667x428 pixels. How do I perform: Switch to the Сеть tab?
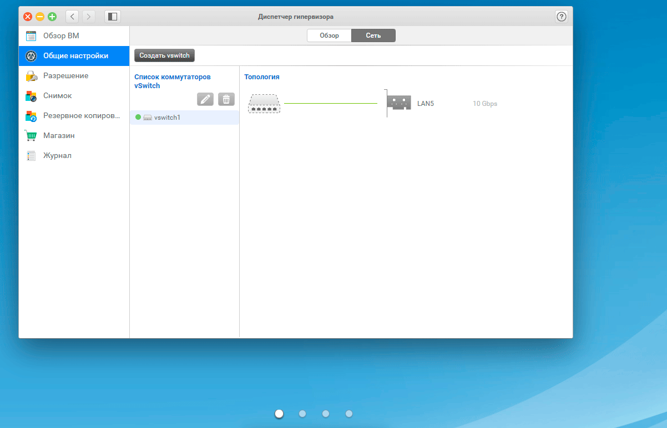[x=373, y=35]
